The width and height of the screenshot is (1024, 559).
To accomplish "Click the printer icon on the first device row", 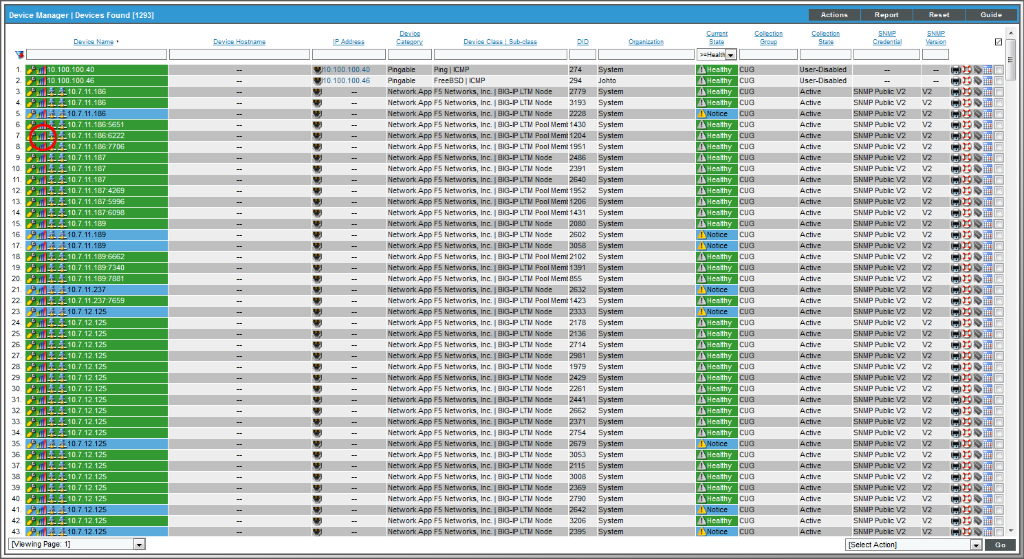I will coord(956,69).
